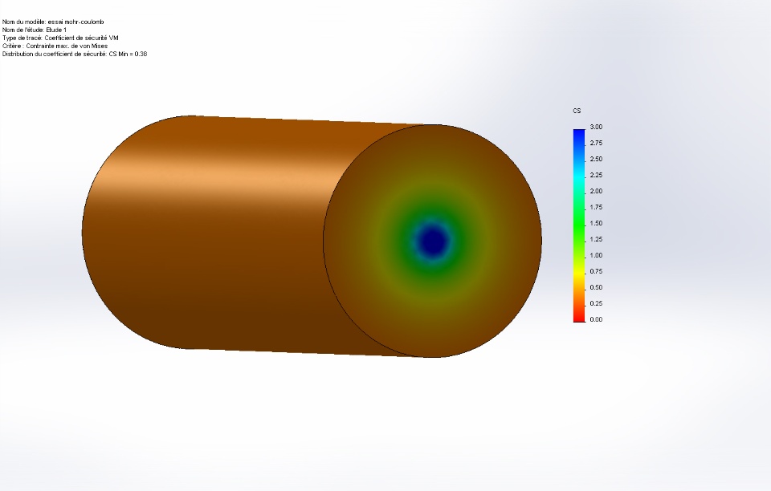Image resolution: width=771 pixels, height=491 pixels.
Task: Click legend value 1.25
Action: 596,239
